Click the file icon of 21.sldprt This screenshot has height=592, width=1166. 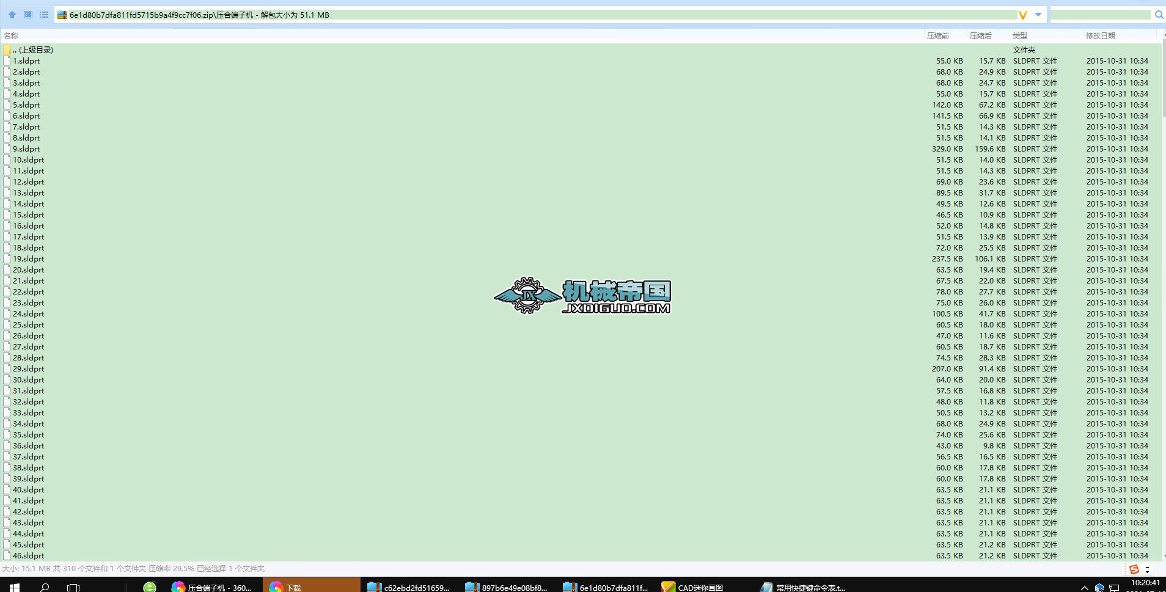point(7,280)
